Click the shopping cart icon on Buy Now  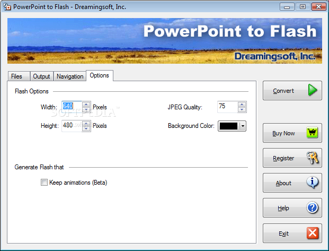(x=312, y=132)
